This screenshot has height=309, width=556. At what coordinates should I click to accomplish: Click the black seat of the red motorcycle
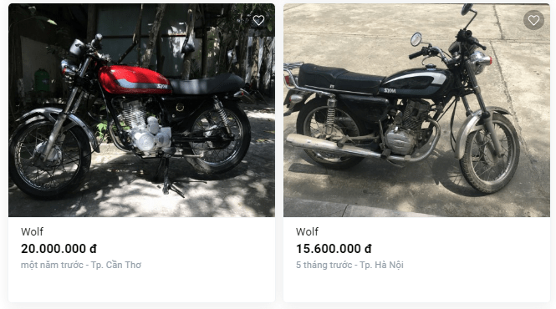207,84
